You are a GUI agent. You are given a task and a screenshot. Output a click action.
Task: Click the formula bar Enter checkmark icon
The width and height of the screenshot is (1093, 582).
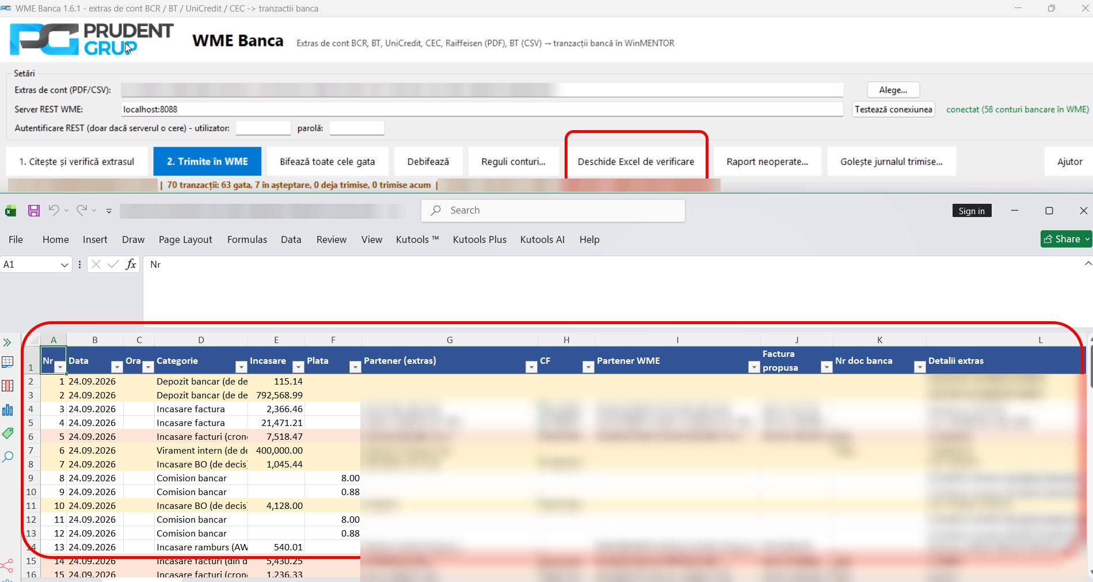(113, 264)
